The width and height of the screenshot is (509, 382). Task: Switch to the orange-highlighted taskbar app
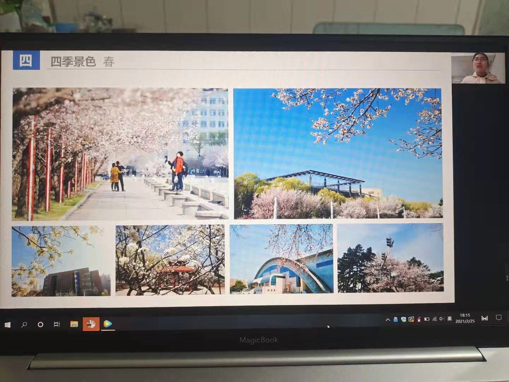click(x=91, y=324)
